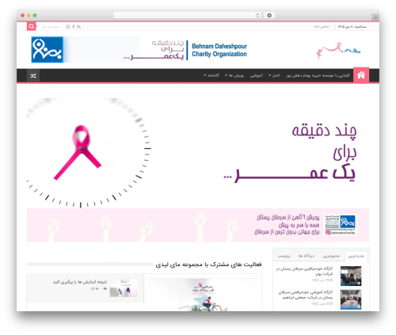
Task: Open the RSS feed icon in top bar
Action: [x=78, y=27]
